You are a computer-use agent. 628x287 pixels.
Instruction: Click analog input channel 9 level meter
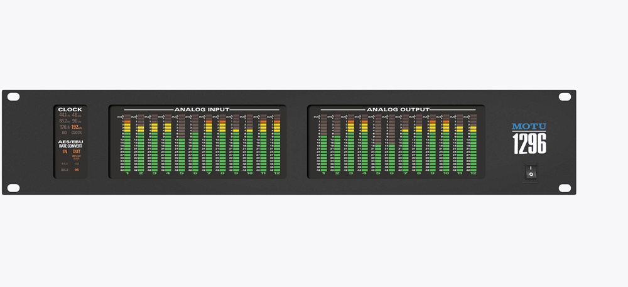pyautogui.click(x=236, y=143)
